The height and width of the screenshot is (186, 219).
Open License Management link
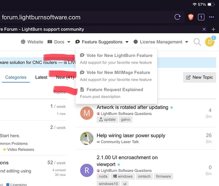coord(161,42)
